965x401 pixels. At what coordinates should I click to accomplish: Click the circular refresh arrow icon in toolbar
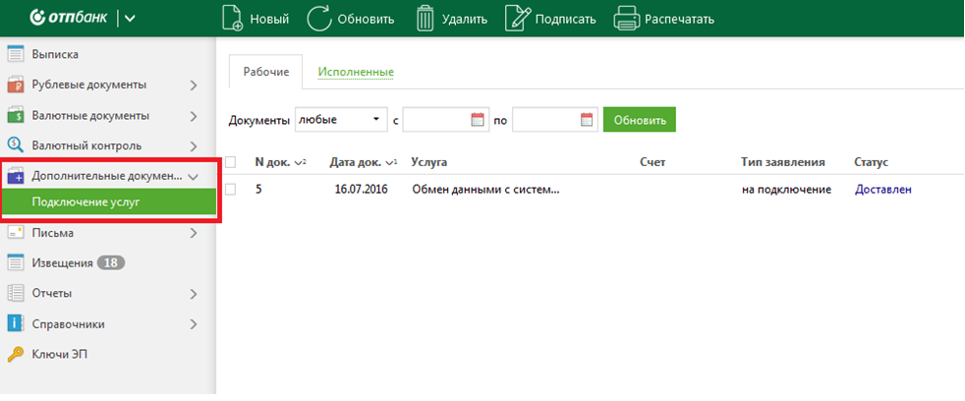(x=318, y=19)
